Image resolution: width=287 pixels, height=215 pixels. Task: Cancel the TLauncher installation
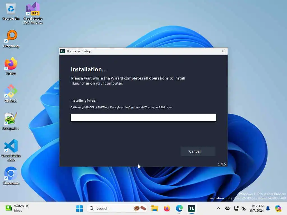[x=198, y=151]
